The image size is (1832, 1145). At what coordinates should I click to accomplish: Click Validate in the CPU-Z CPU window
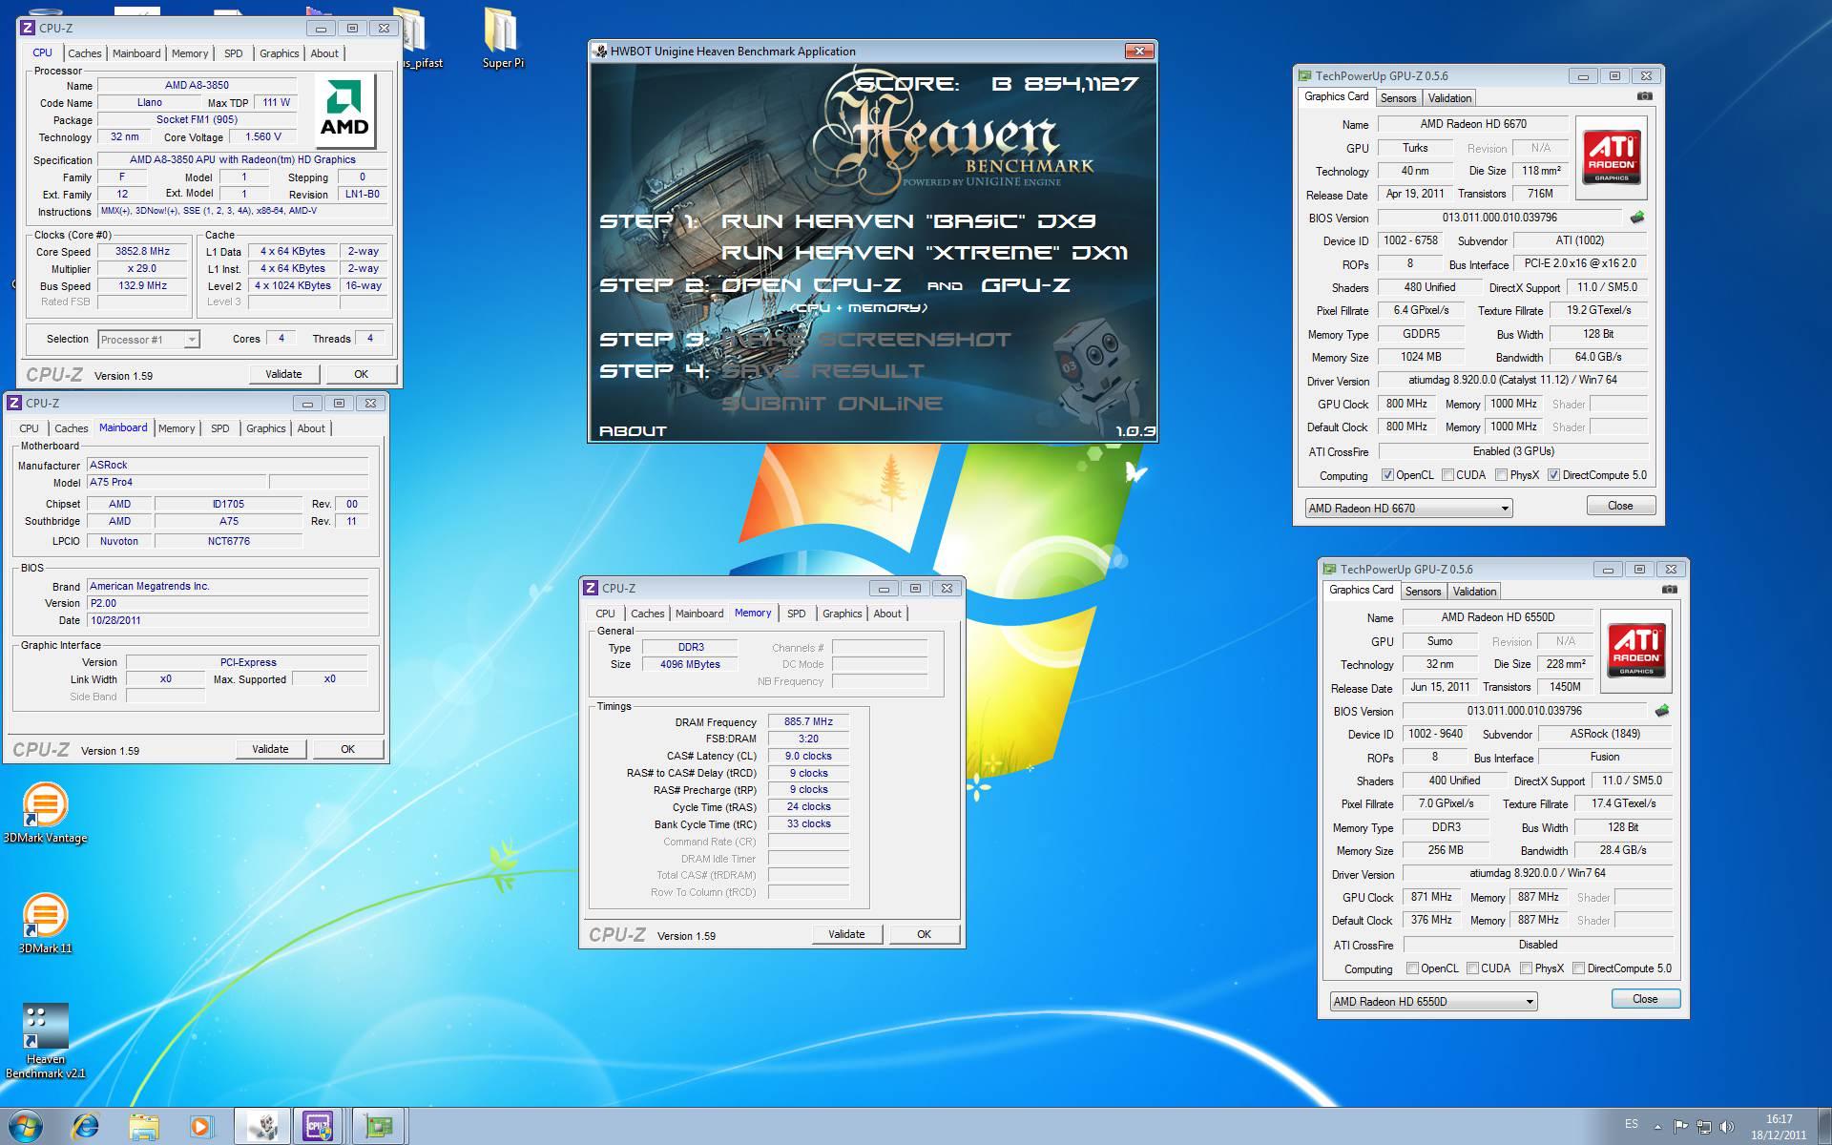click(283, 374)
